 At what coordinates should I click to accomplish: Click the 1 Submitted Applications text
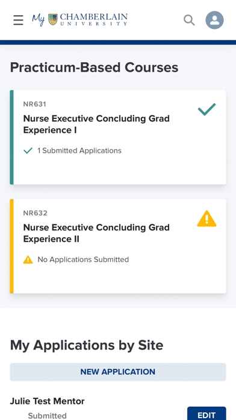point(79,150)
